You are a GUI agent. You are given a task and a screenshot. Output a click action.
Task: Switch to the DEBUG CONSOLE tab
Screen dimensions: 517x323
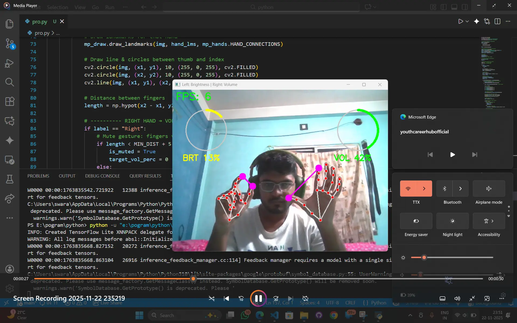click(x=102, y=176)
